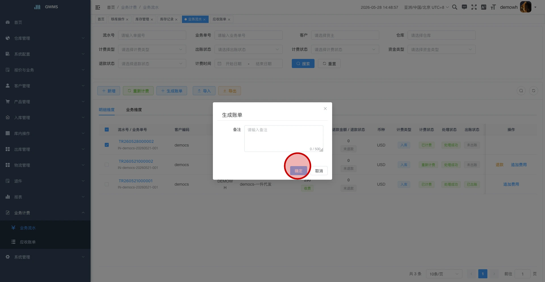Click the 系统配置 sidebar icon
Screen dimensions: 545x282
click(8, 54)
